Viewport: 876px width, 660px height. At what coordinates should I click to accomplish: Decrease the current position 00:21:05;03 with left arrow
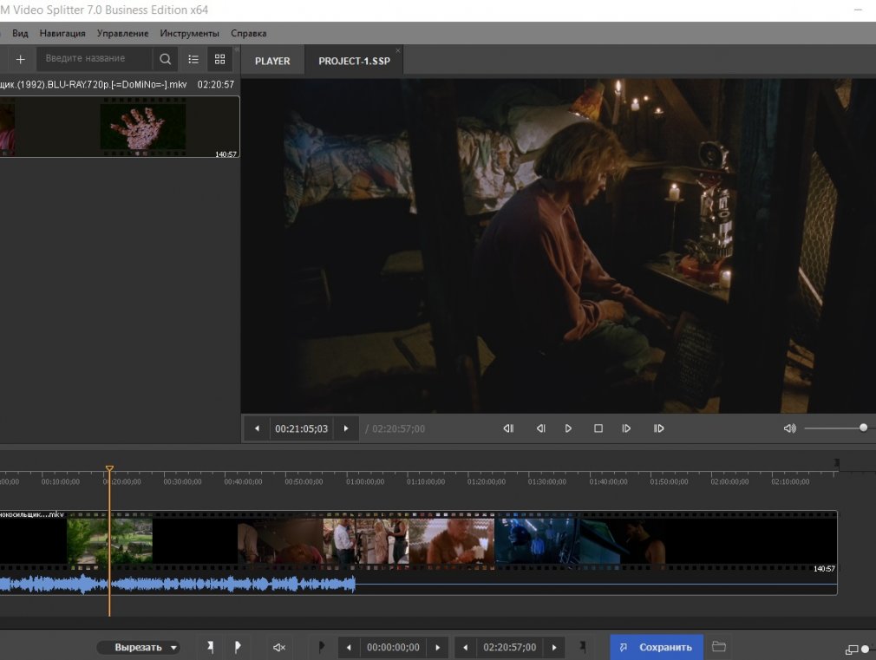click(x=257, y=428)
